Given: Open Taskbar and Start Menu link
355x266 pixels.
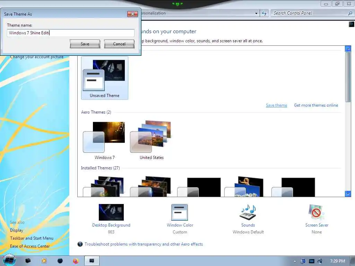Looking at the screenshot, I should tap(32, 238).
